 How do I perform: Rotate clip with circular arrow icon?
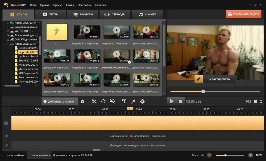coord(103,101)
